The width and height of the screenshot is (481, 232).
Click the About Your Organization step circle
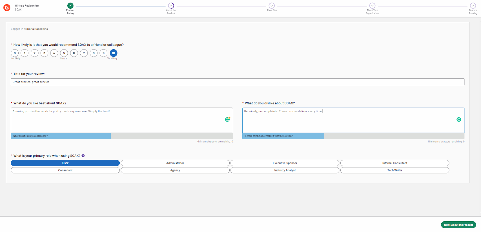372,6
